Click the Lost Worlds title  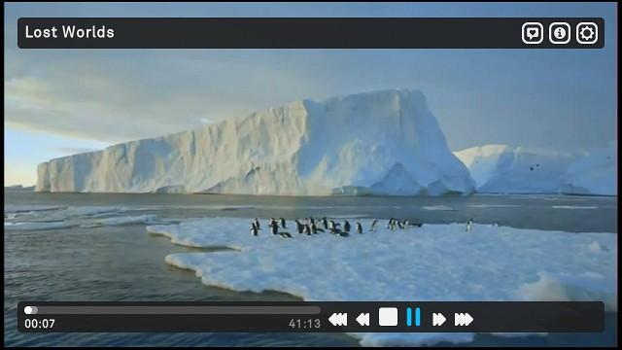[x=69, y=32]
